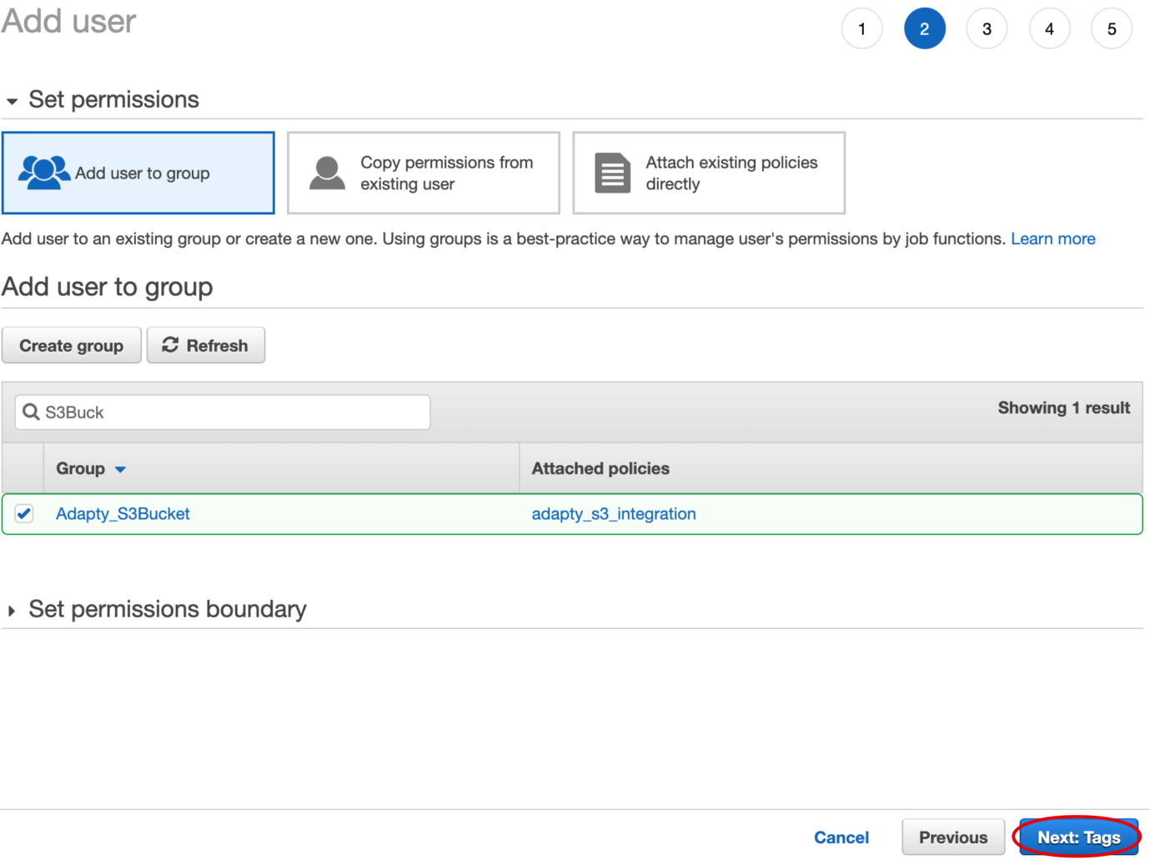Click the group people icon in Add user to group
The image size is (1150, 860).
click(43, 173)
